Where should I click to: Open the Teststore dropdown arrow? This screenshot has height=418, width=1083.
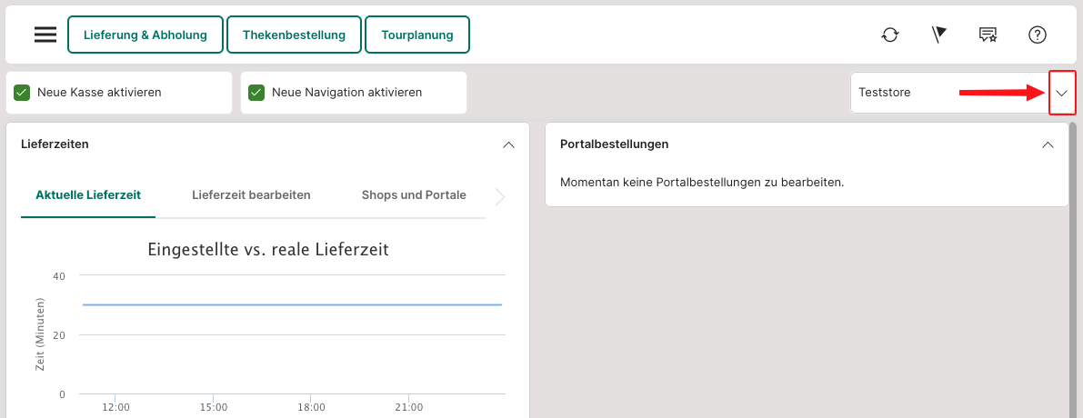click(1061, 93)
